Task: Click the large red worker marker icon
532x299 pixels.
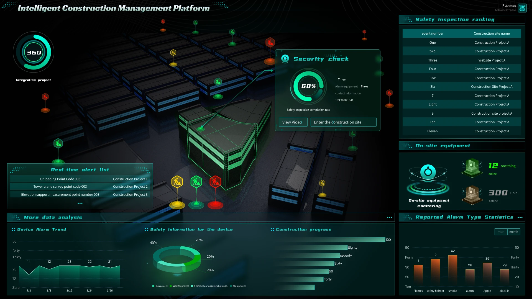Action: [x=215, y=182]
